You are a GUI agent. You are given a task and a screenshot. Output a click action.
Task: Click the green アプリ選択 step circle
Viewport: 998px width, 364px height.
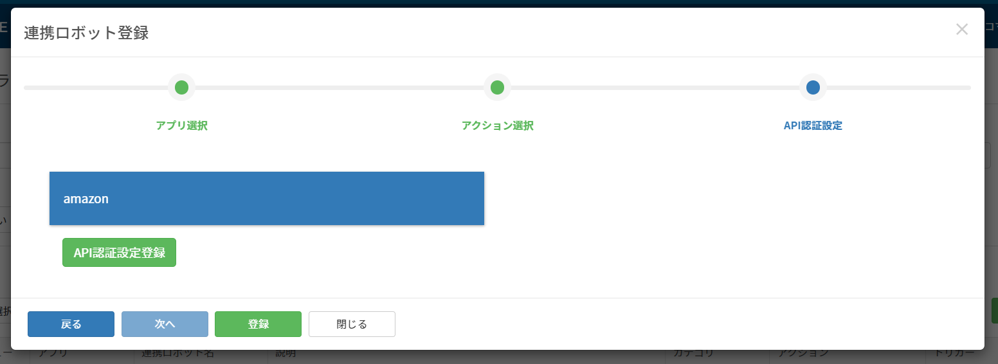point(181,87)
